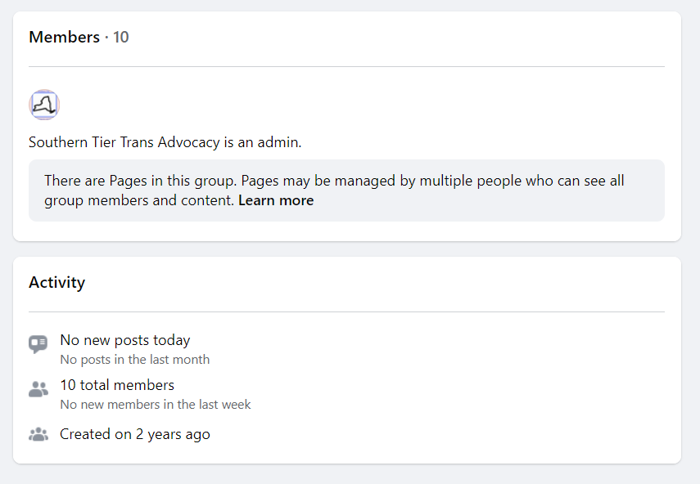Click 'No posts in the last month'

(x=135, y=360)
